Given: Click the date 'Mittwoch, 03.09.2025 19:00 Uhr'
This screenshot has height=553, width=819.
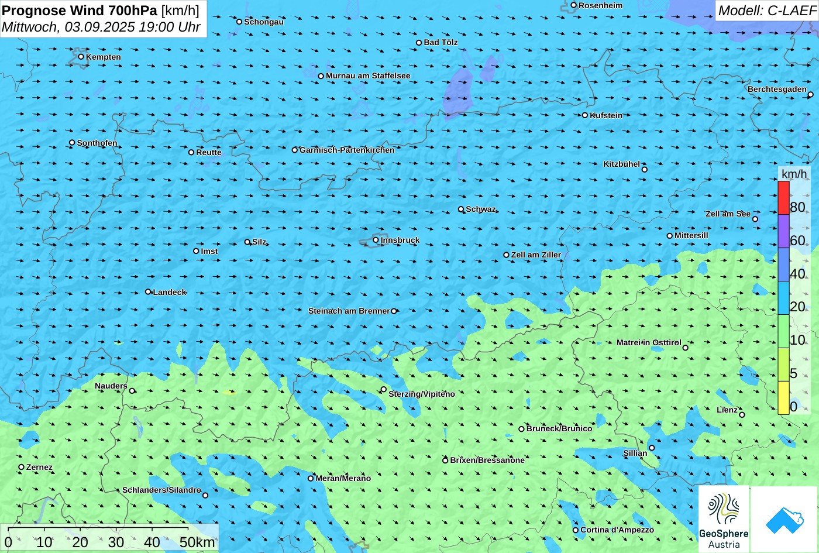Looking at the screenshot, I should click(x=101, y=27).
